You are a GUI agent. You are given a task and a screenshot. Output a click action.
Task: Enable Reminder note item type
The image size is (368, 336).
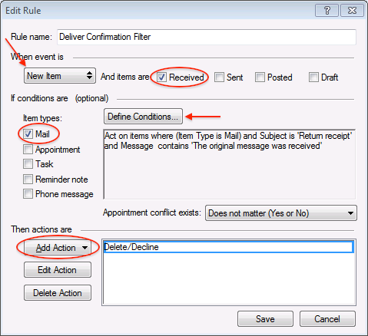[x=28, y=180]
